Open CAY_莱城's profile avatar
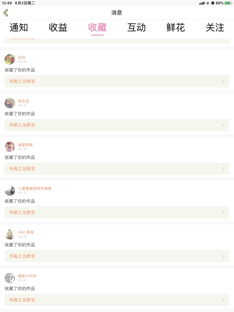Image resolution: width=234 pixels, height=312 pixels. (x=10, y=234)
